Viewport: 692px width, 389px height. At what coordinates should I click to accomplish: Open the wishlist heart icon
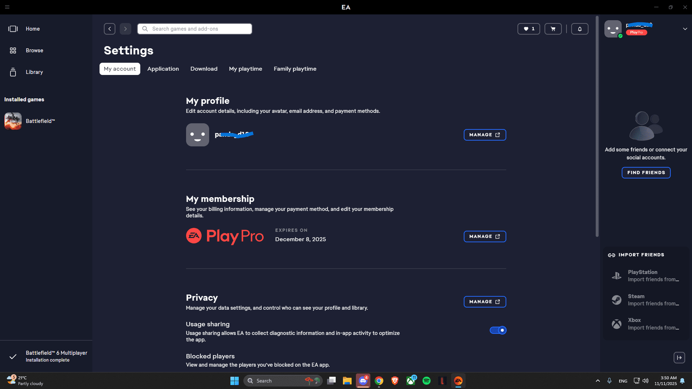click(528, 29)
